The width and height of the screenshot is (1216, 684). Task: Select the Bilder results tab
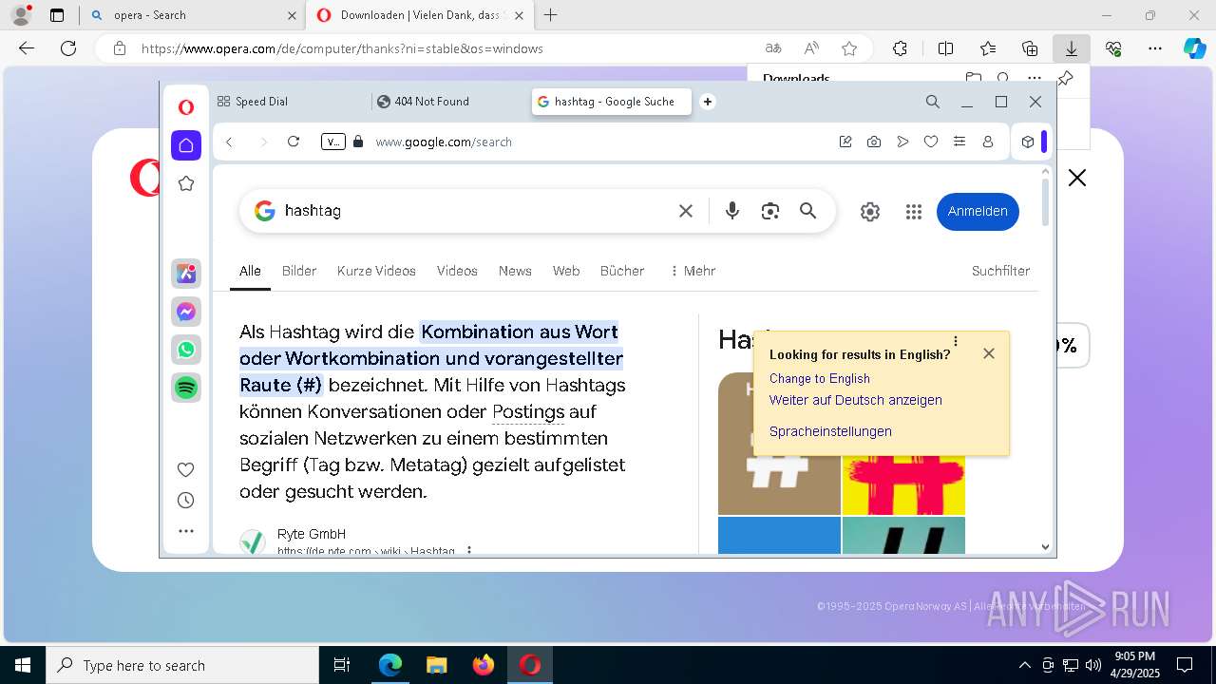[299, 271]
